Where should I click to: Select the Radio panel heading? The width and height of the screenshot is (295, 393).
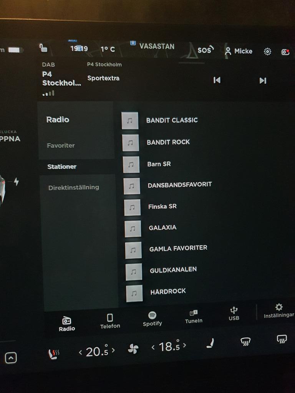click(x=58, y=120)
